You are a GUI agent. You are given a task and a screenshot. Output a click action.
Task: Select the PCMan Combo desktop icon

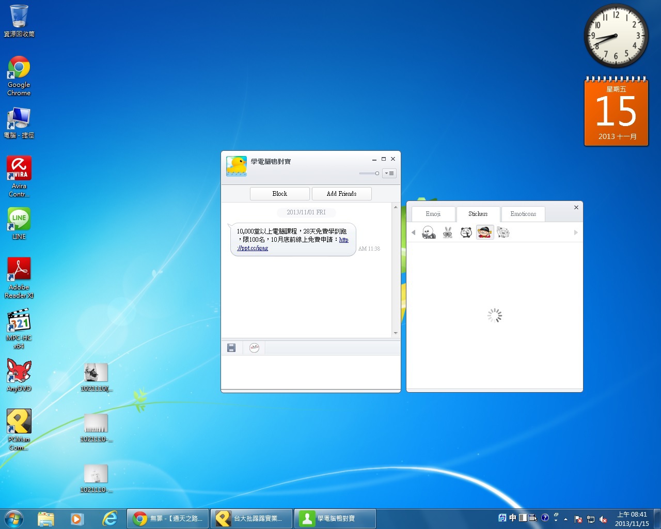pyautogui.click(x=19, y=430)
